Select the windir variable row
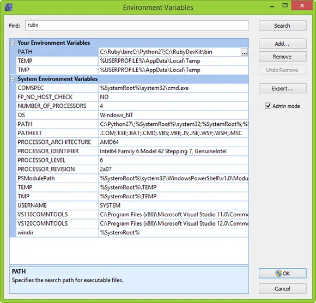This screenshot has height=303, width=316. (132, 233)
